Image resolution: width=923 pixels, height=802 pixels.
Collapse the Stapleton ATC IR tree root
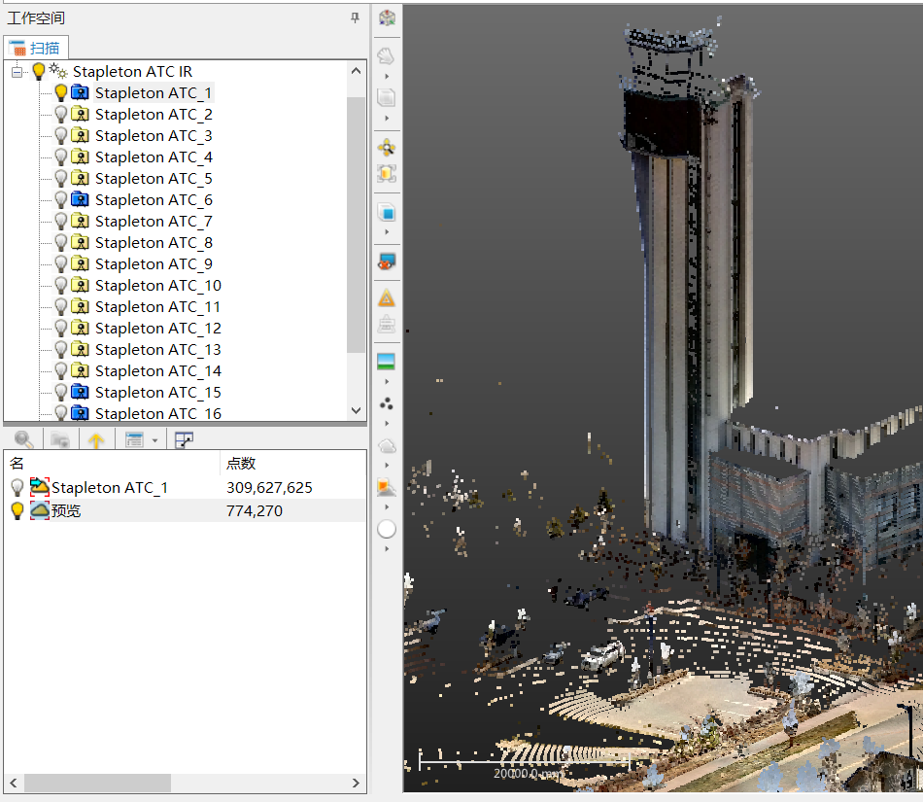pos(16,71)
